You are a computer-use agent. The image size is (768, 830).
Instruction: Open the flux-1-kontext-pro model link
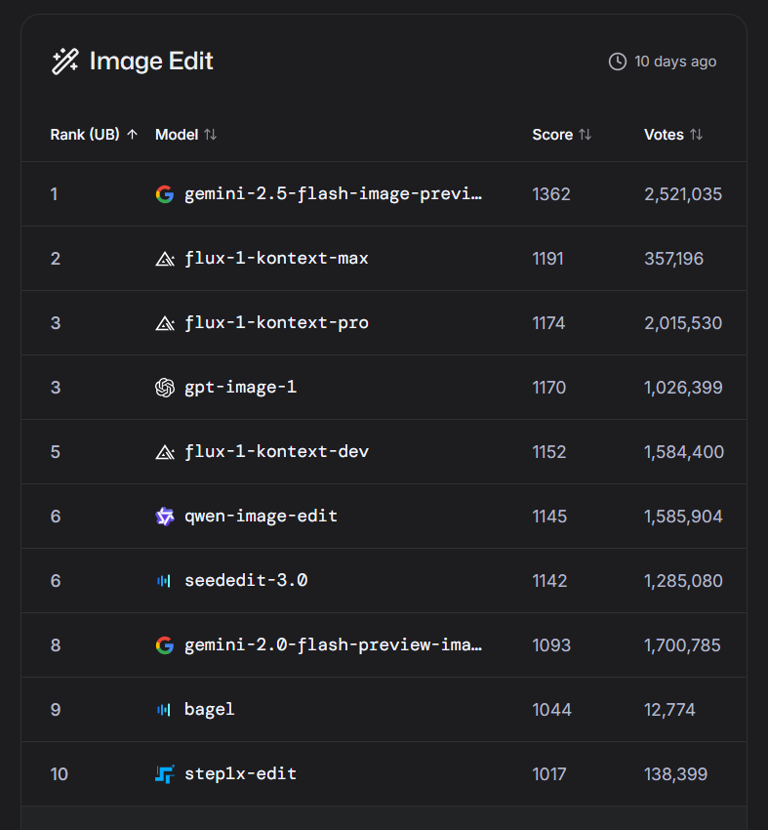point(276,323)
